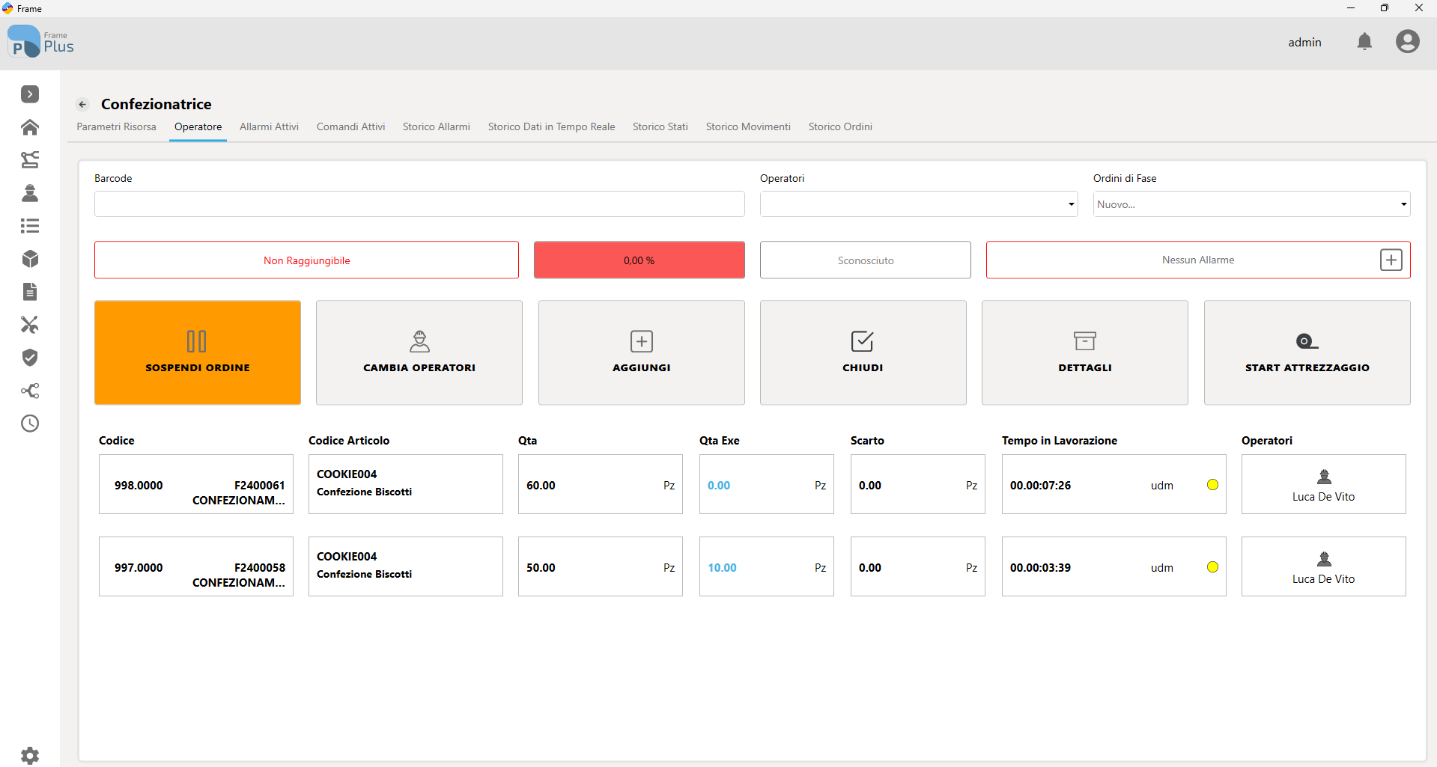Click the red 0.00 % progress box

(639, 260)
